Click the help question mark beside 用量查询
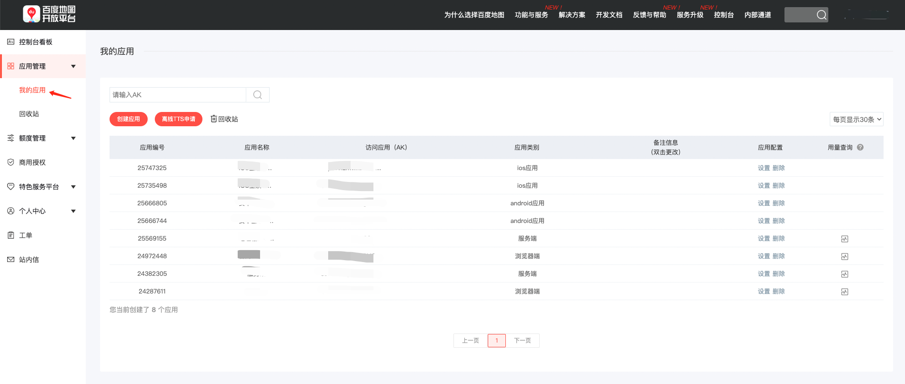Viewport: 905px width, 384px height. pos(860,147)
